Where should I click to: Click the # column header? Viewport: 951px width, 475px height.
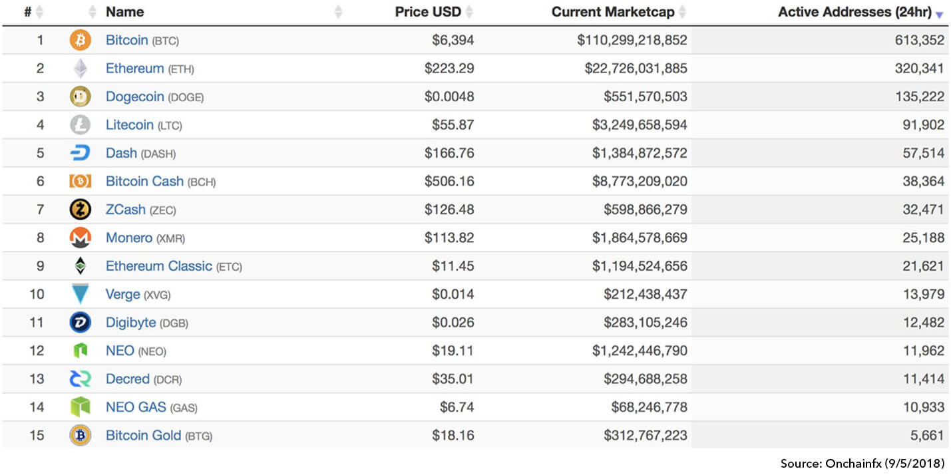pos(27,12)
